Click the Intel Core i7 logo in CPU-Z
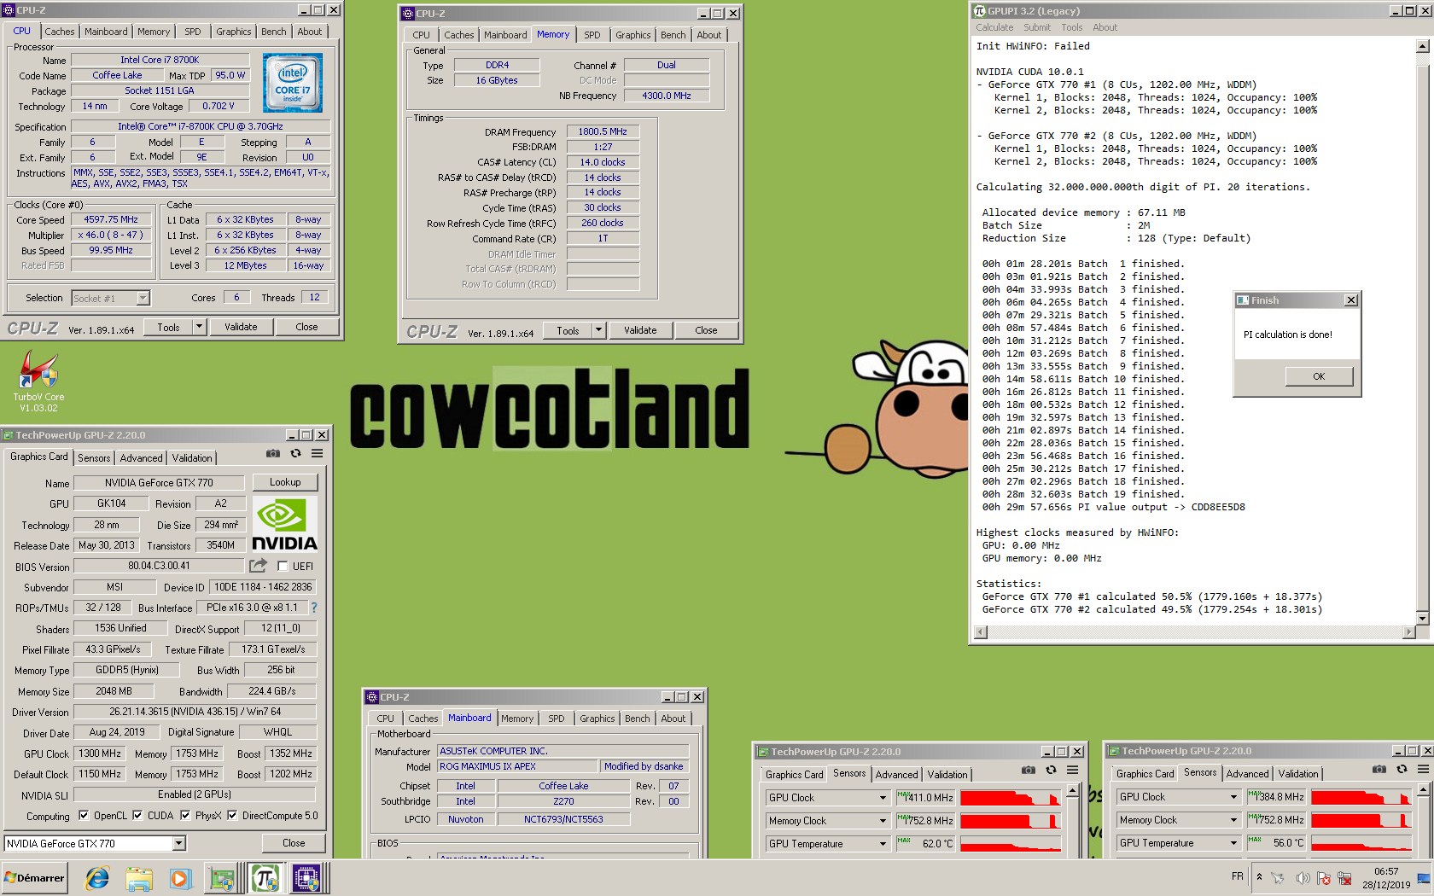 (293, 83)
